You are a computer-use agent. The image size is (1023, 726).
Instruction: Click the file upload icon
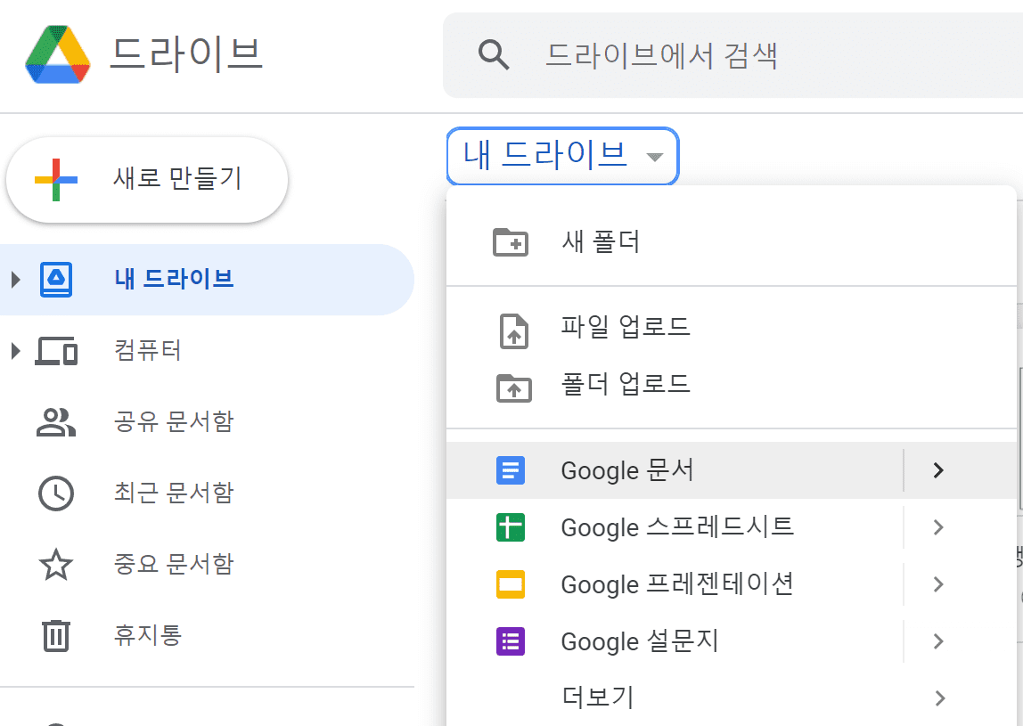point(514,330)
